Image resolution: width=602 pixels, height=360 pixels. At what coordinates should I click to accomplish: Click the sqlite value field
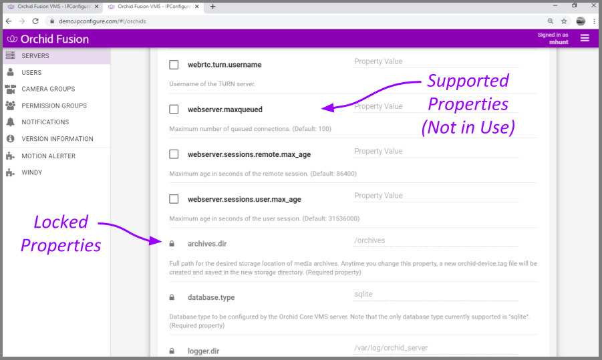point(436,295)
